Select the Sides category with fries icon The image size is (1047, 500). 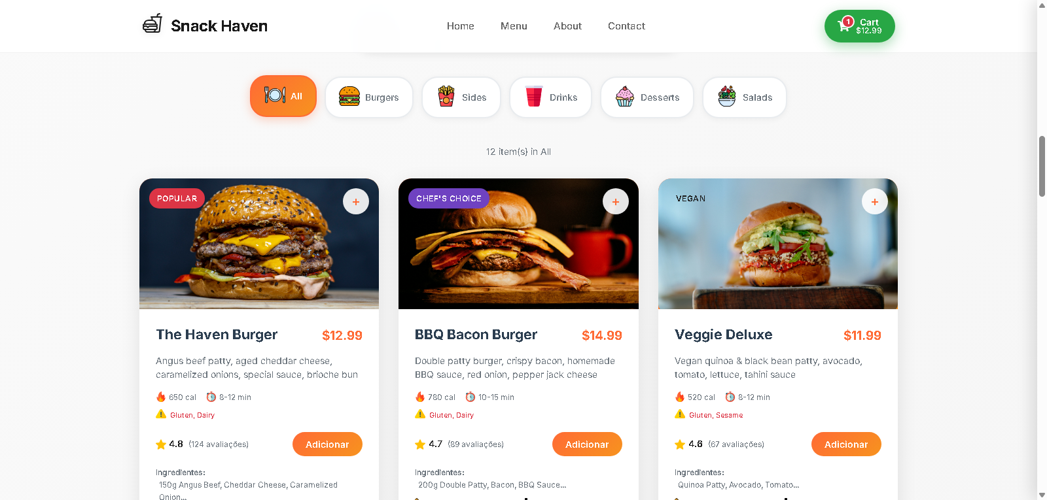click(x=461, y=97)
